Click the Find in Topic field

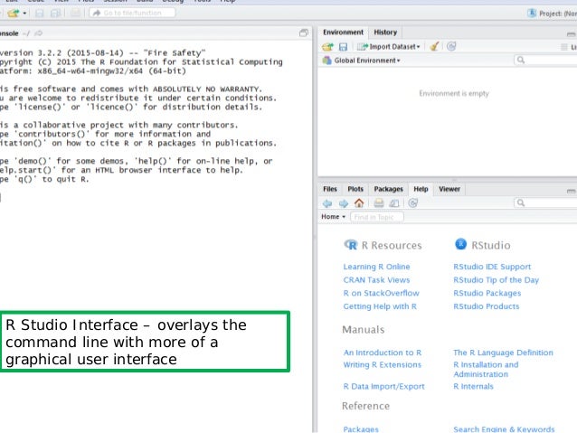(x=377, y=217)
